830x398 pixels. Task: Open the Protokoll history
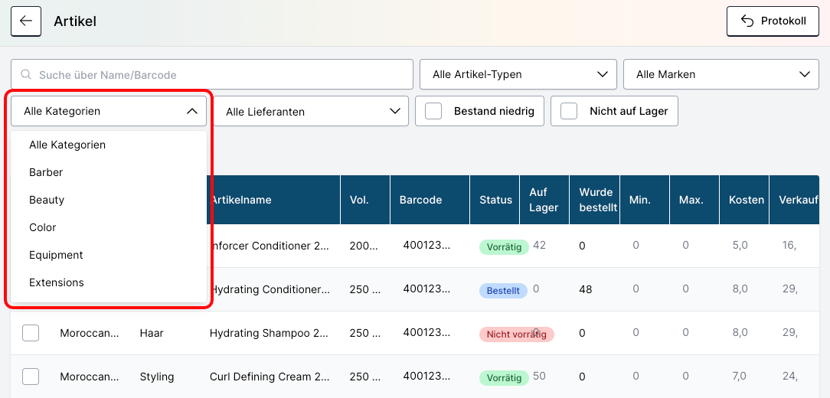point(772,21)
